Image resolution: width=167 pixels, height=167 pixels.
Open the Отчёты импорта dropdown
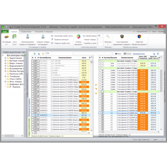click(x=78, y=40)
